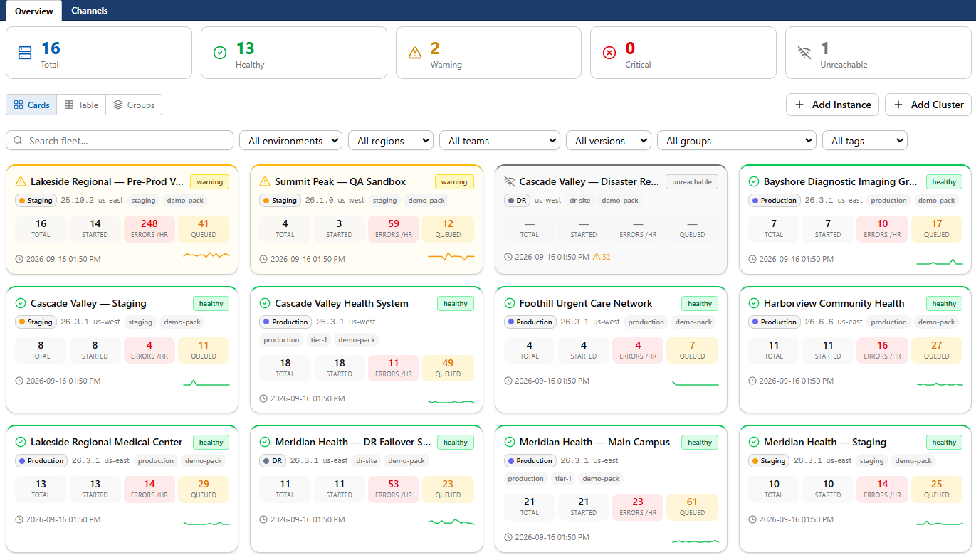Click the sparkline chart on Bayshore Diagnostic Imaging card
This screenshot has height=555, width=976.
coord(940,262)
